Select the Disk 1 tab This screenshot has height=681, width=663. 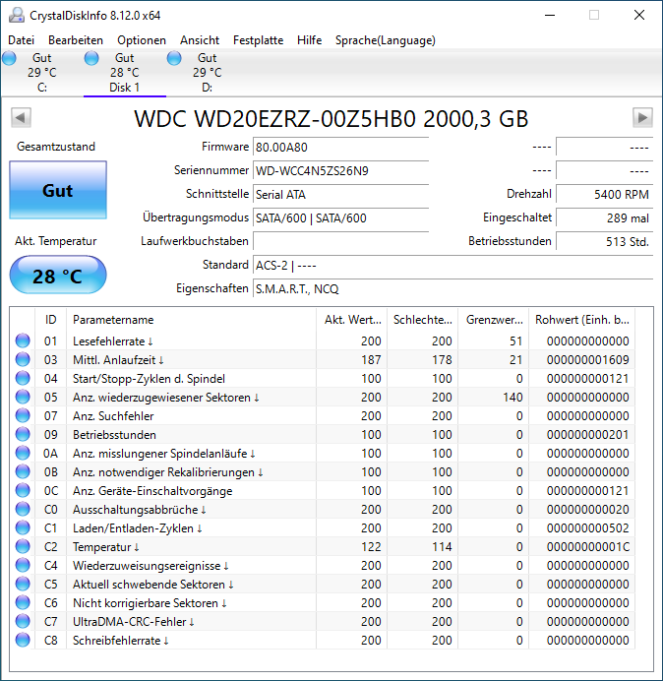pos(125,73)
